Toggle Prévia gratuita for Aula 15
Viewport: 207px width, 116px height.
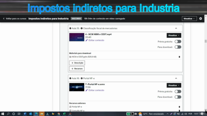[x=178, y=42]
